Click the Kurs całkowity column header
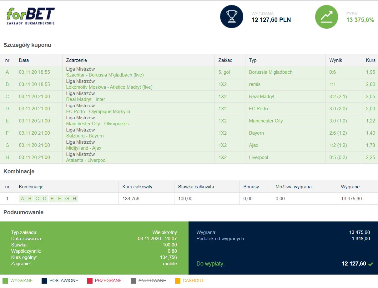Image resolution: width=378 pixels, height=288 pixels. pyautogui.click(x=137, y=187)
